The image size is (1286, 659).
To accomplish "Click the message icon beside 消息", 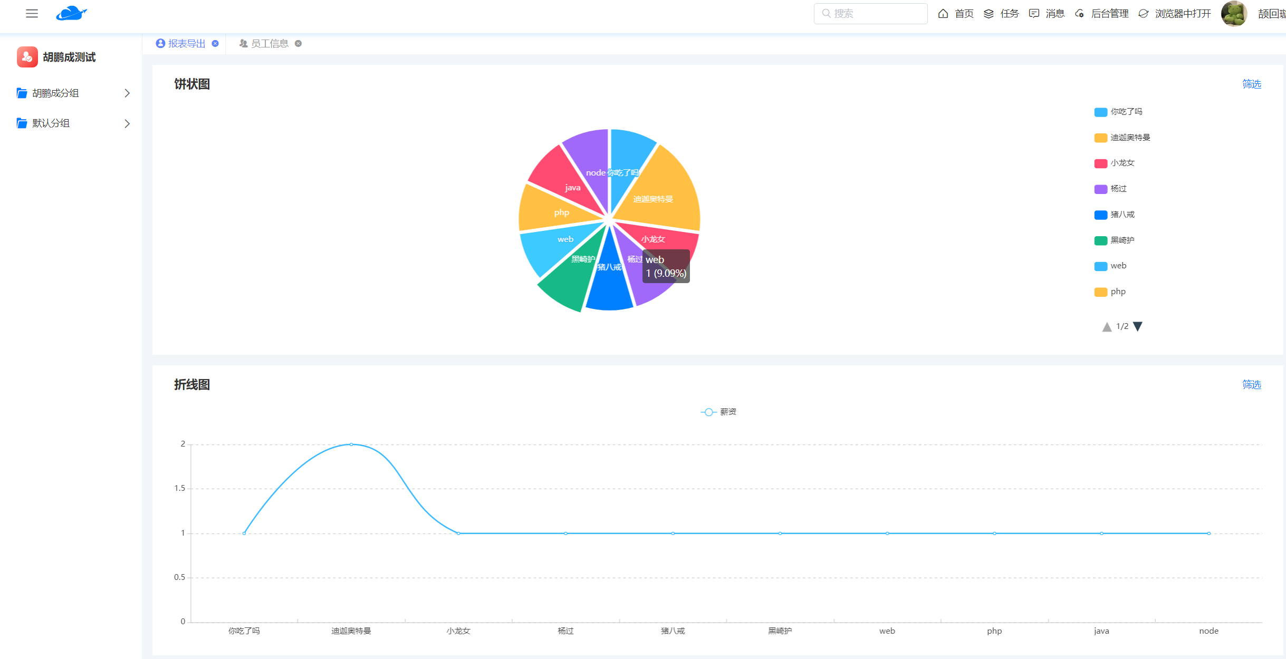I will coord(1034,14).
